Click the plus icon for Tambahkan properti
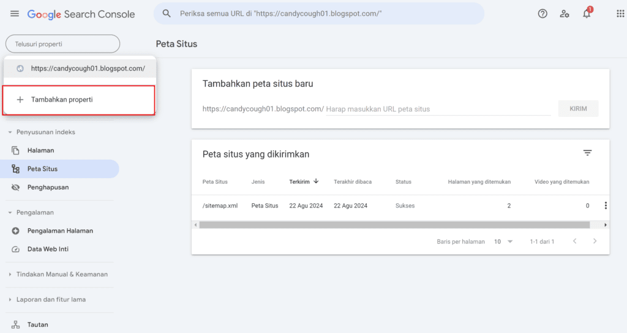This screenshot has height=333, width=627. pos(20,100)
